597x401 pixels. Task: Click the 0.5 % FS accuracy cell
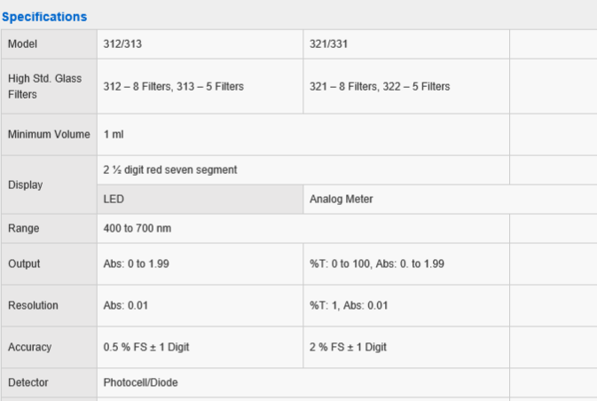click(200, 347)
